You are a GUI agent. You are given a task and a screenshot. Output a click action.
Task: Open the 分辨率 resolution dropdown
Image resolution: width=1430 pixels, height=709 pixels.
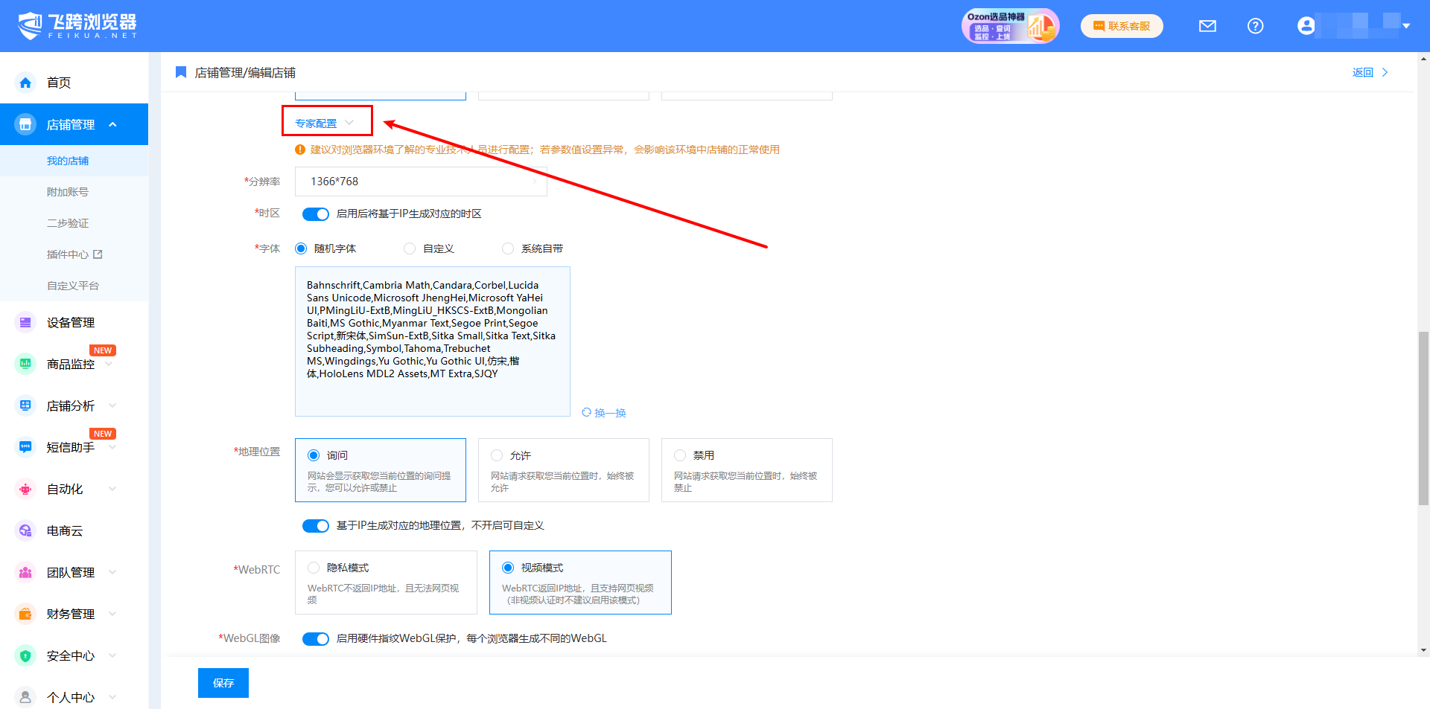[x=421, y=182]
